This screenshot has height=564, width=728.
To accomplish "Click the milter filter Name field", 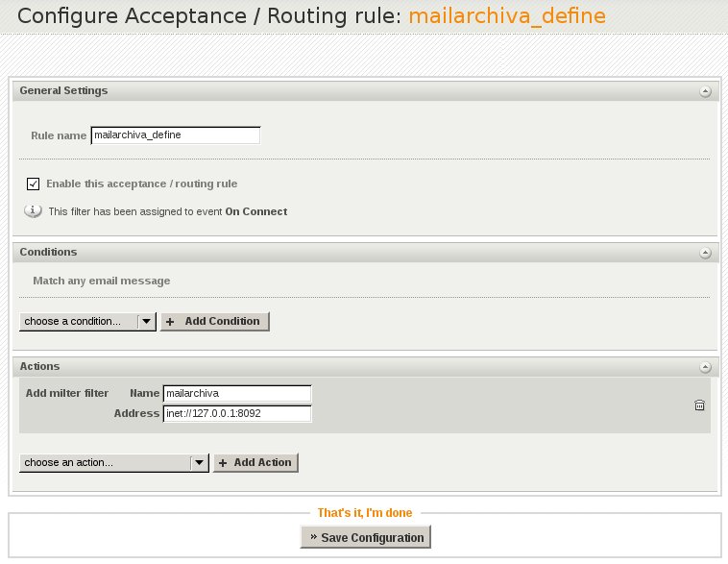I will (237, 394).
